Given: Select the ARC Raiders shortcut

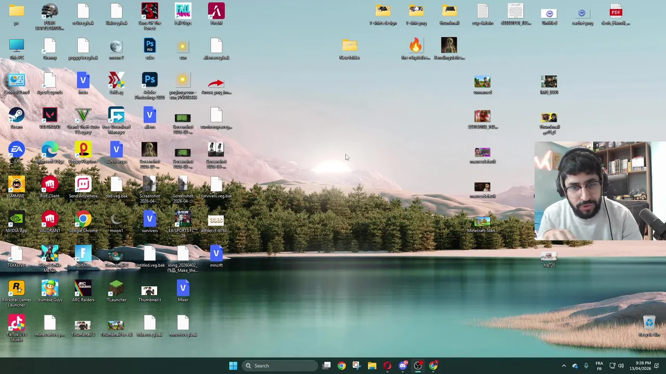Looking at the screenshot, I should 83,291.
